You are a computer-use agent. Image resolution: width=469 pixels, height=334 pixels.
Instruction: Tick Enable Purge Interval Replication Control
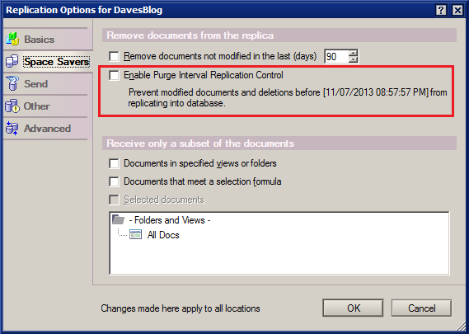click(x=114, y=75)
